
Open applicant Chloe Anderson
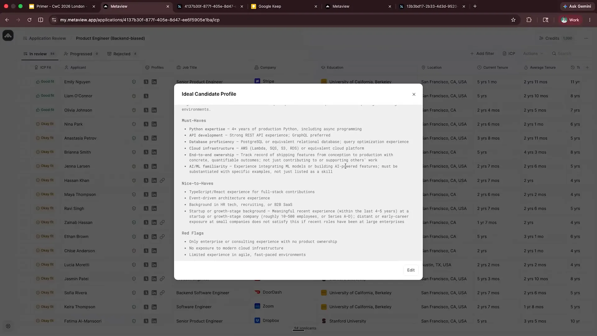(x=79, y=251)
